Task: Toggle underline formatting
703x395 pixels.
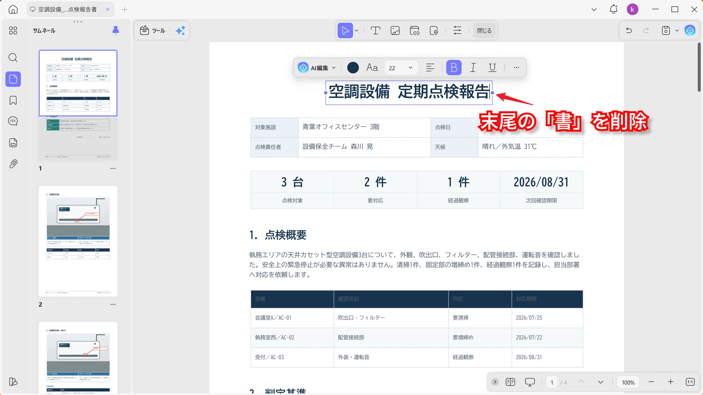Action: (492, 68)
